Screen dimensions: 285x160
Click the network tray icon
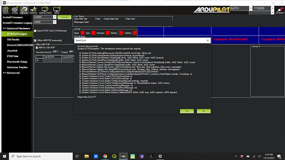tap(254, 156)
